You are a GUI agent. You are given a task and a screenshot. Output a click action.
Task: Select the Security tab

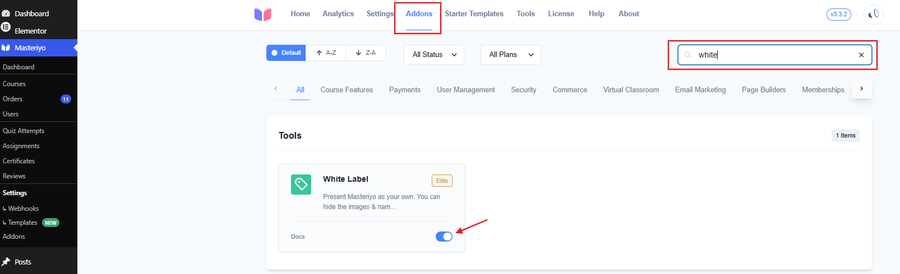(523, 90)
